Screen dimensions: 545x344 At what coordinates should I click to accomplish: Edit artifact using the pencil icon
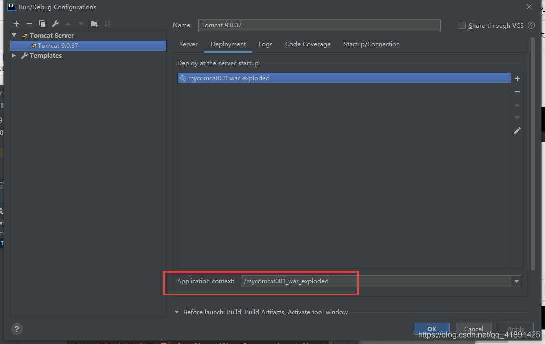pos(517,131)
